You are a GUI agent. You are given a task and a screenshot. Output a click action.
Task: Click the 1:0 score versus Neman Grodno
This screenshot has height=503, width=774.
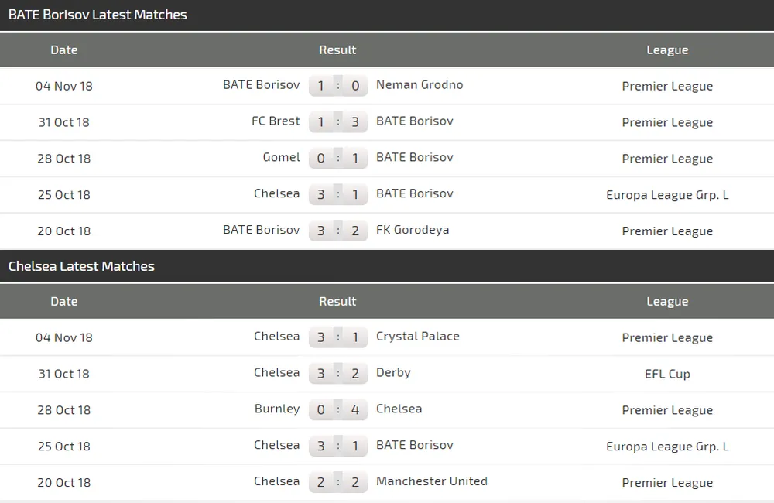pyautogui.click(x=338, y=86)
